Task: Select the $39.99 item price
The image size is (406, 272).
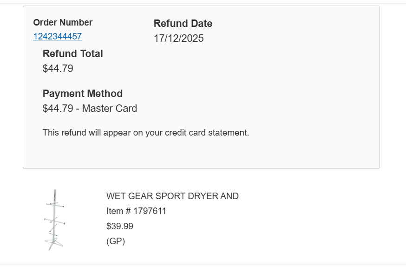Action: coord(119,227)
